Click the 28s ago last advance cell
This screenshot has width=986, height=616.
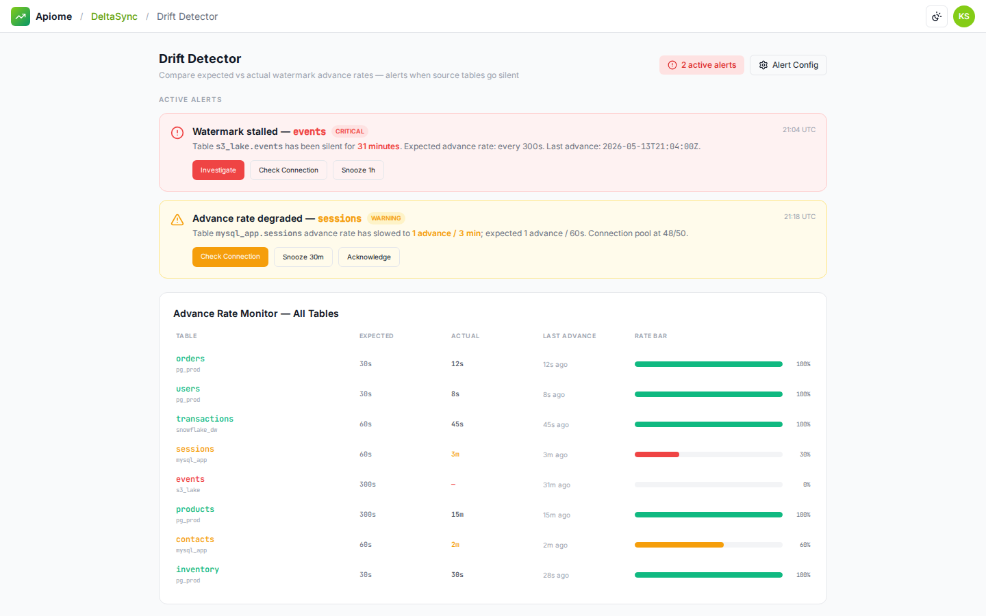tap(556, 575)
